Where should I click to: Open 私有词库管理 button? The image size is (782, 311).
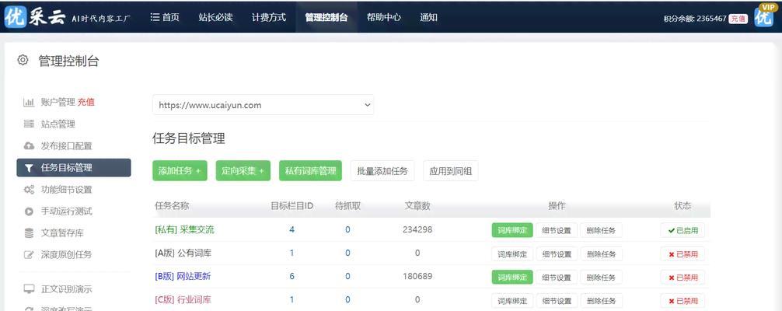click(x=310, y=171)
